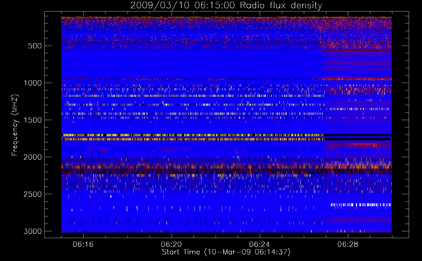The width and height of the screenshot is (422, 261).
Task: Click the "Start Time (10-Mar-09 06:14:37)" label
Action: point(226,252)
